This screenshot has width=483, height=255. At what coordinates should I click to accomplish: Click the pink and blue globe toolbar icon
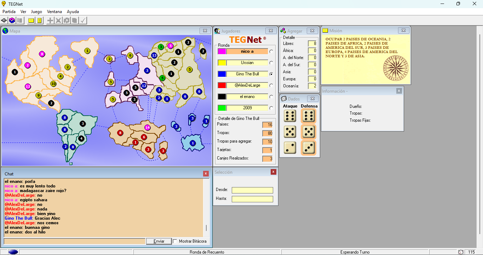(12, 21)
